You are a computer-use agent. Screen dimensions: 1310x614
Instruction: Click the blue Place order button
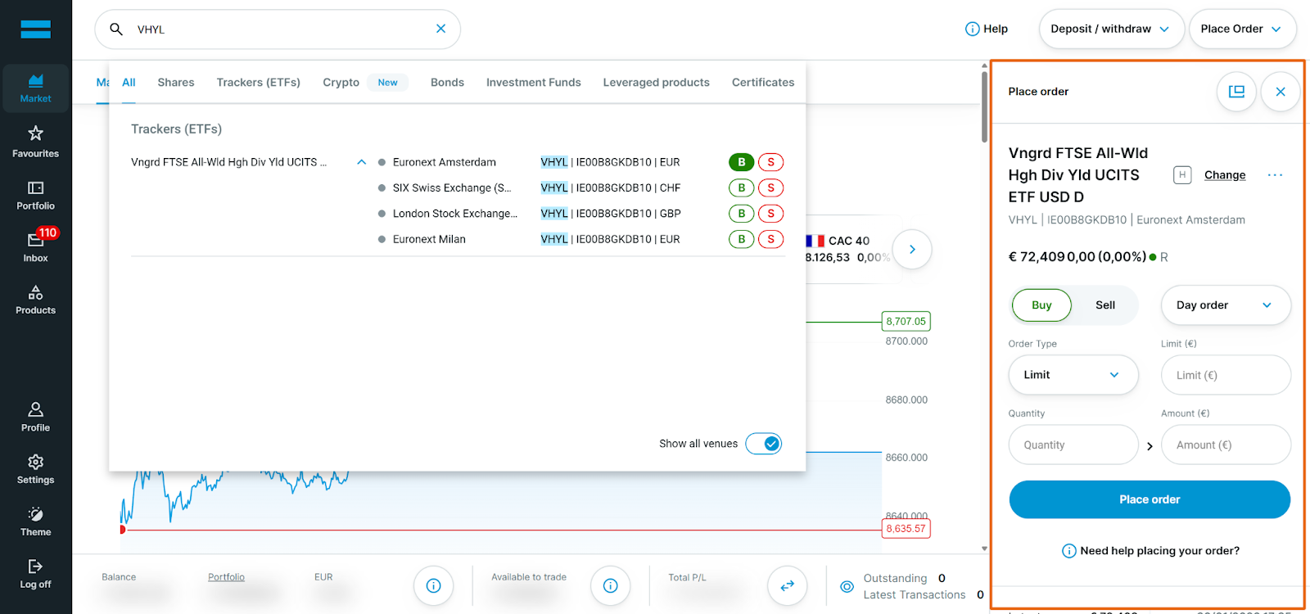point(1150,499)
